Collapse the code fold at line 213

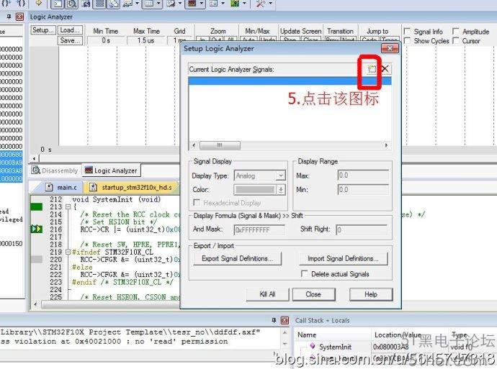click(x=68, y=206)
